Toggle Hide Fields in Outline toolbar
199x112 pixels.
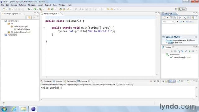[183, 51]
